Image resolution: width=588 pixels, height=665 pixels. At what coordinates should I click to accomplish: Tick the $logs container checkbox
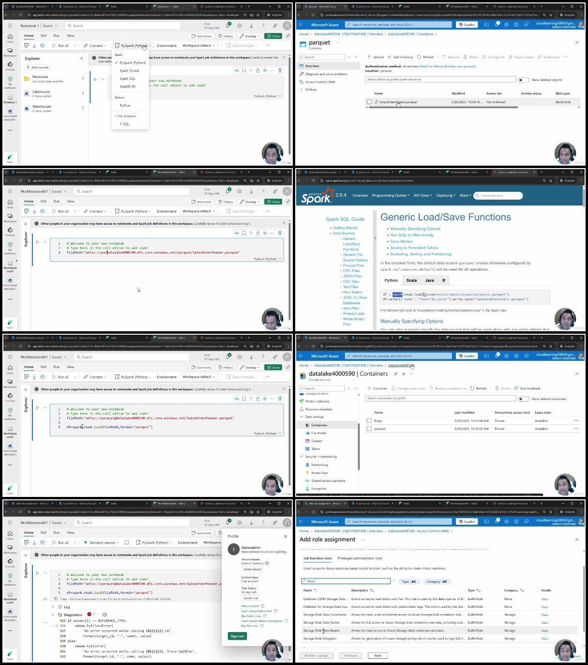tap(369, 421)
